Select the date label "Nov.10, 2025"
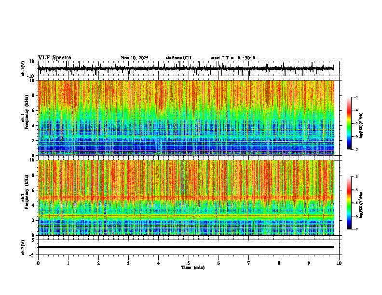 [x=135, y=58]
